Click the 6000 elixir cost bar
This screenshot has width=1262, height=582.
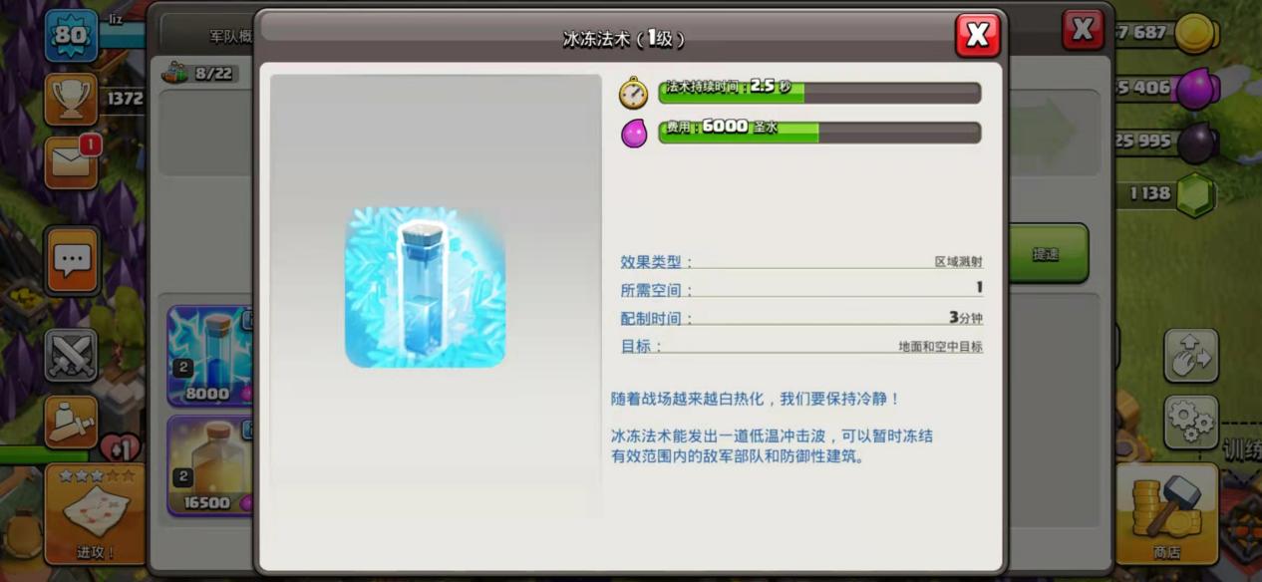click(818, 133)
